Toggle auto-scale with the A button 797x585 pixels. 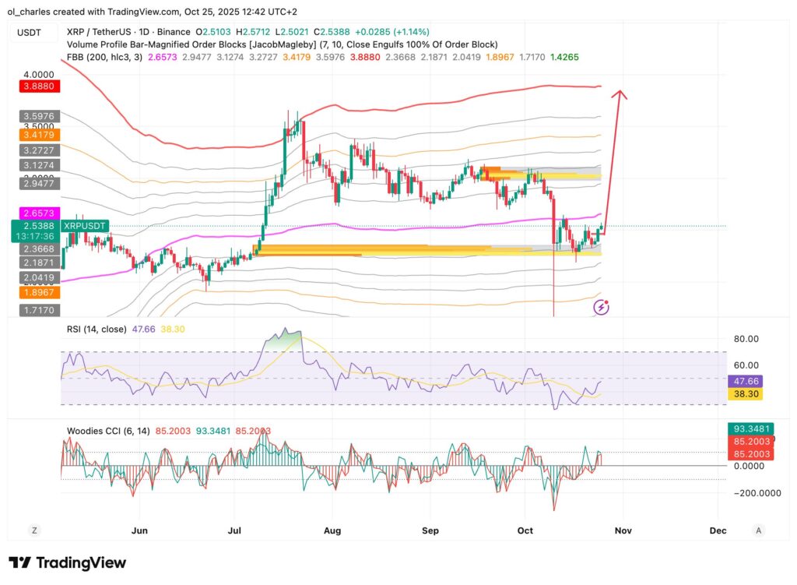[758, 530]
